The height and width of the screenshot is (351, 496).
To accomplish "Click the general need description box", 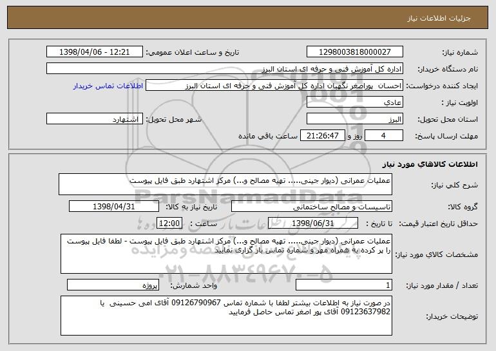I will point(225,184).
